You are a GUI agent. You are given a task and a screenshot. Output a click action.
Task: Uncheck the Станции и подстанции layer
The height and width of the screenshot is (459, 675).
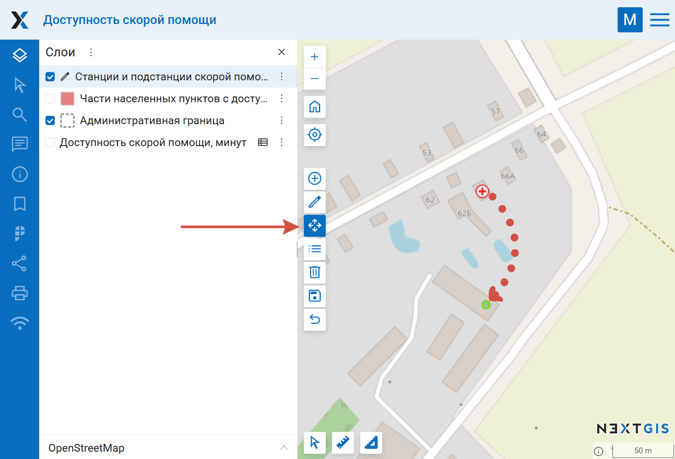[50, 77]
